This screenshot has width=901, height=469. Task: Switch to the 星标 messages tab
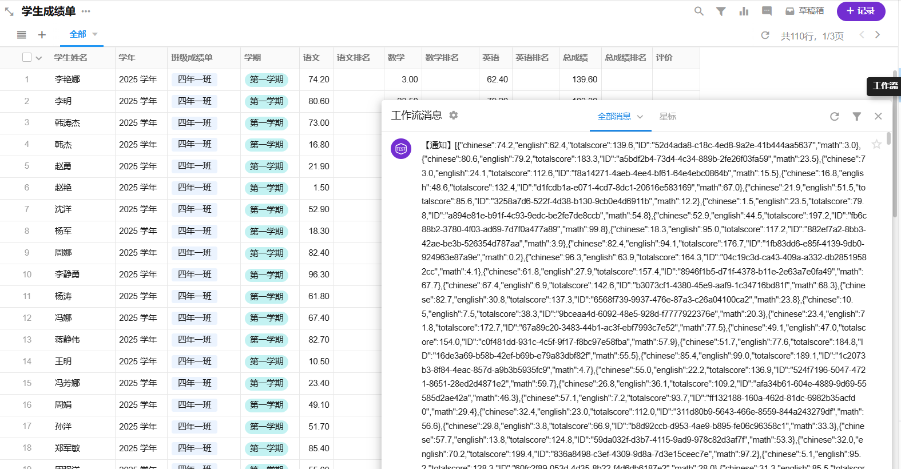pyautogui.click(x=667, y=117)
